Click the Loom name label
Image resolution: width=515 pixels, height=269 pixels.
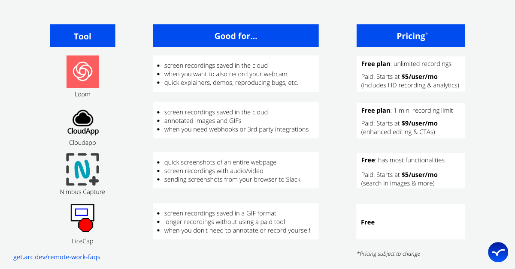pos(82,94)
